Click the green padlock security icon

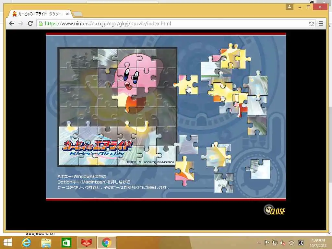[x=41, y=23]
